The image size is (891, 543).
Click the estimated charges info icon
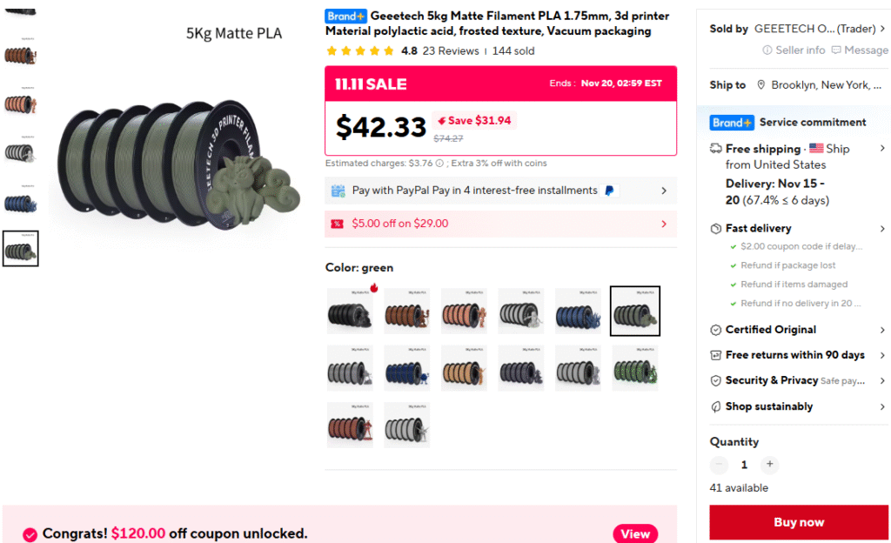tap(439, 164)
